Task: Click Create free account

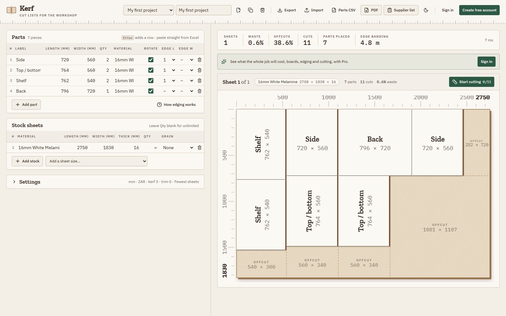Action: 479,10
